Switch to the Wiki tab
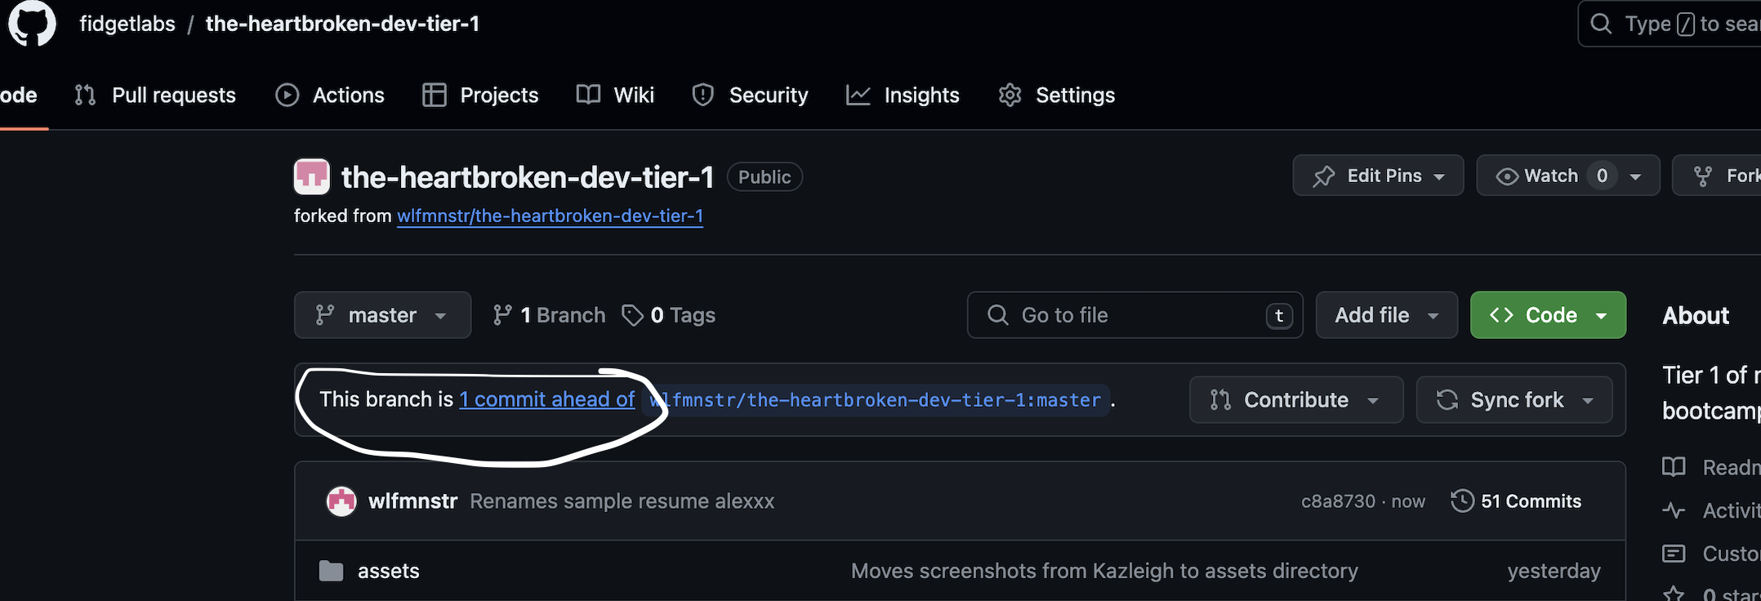 pos(615,95)
